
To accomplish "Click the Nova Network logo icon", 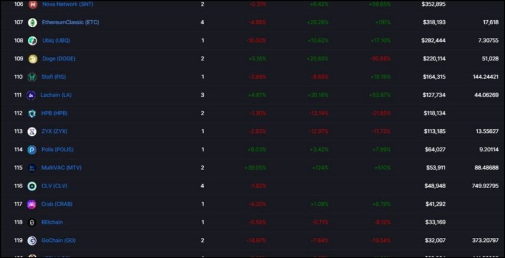I will point(33,5).
